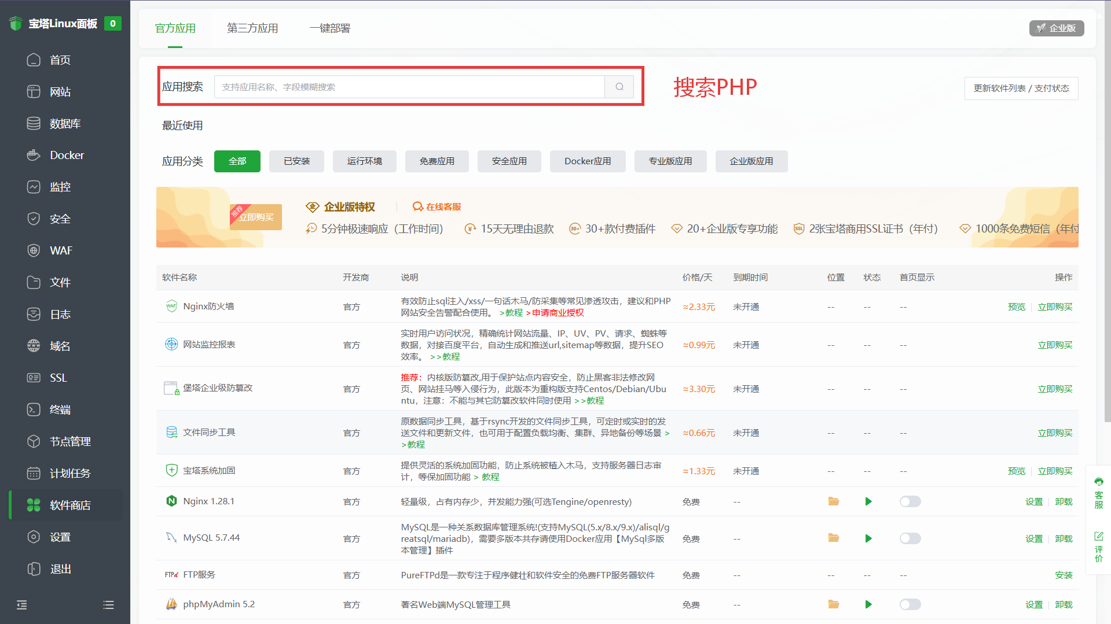Open the Docker panel from the sidebar
Screen dimensions: 1111x624
[x=65, y=154]
